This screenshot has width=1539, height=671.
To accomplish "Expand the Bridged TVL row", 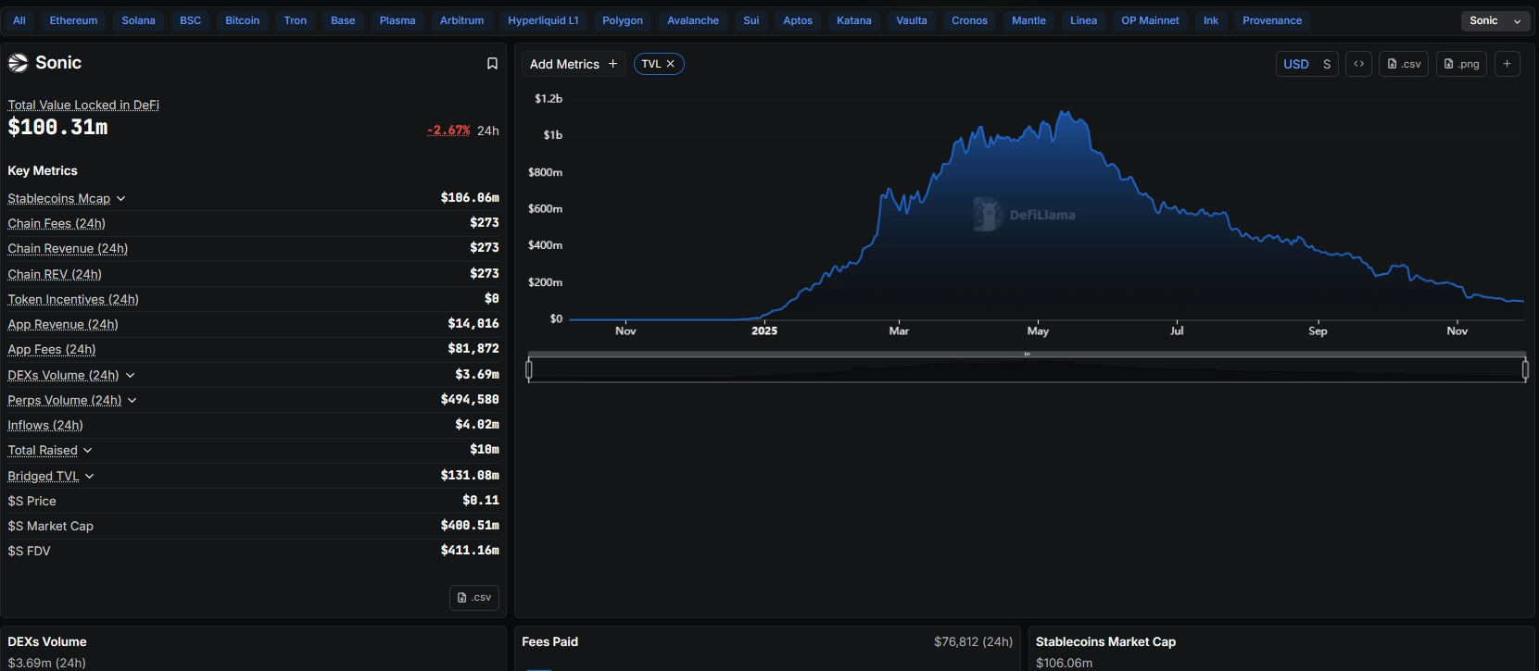I will pos(90,477).
